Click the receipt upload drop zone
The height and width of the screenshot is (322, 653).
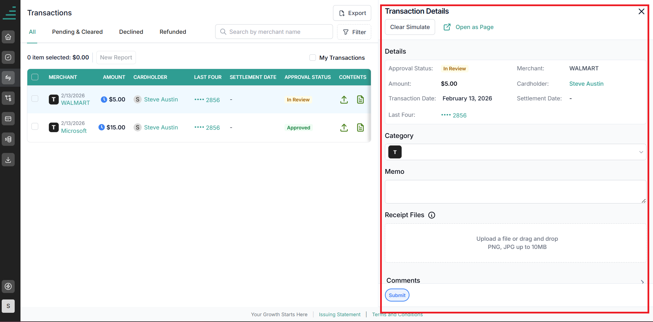pyautogui.click(x=515, y=243)
